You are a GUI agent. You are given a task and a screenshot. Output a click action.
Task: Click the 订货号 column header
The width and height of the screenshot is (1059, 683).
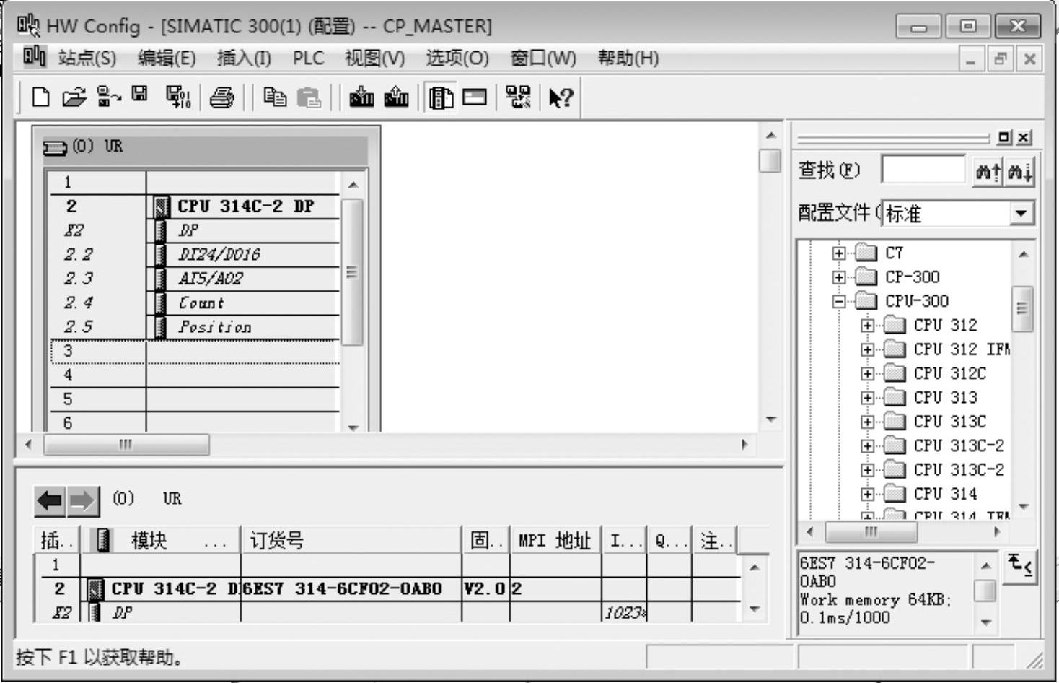click(x=351, y=540)
